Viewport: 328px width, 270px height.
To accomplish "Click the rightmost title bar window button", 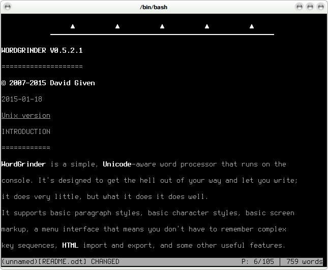I will pyautogui.click(x=321, y=7).
